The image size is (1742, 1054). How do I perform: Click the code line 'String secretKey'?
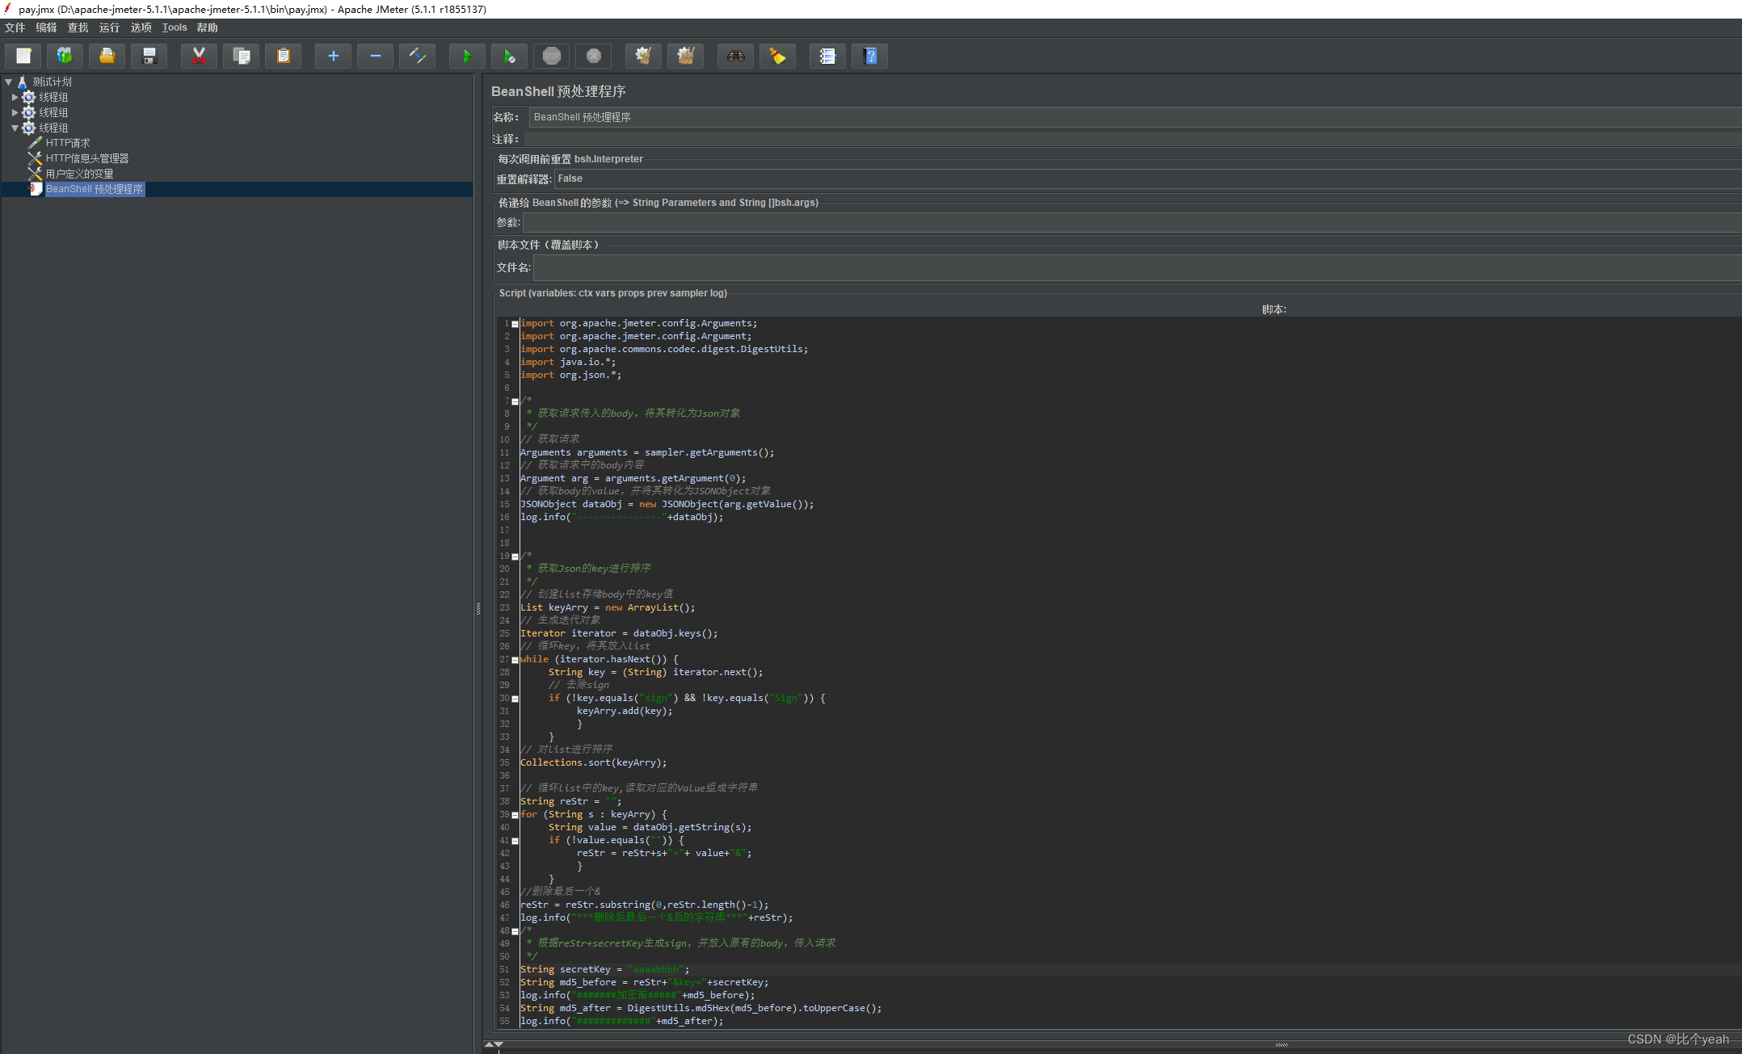(605, 969)
